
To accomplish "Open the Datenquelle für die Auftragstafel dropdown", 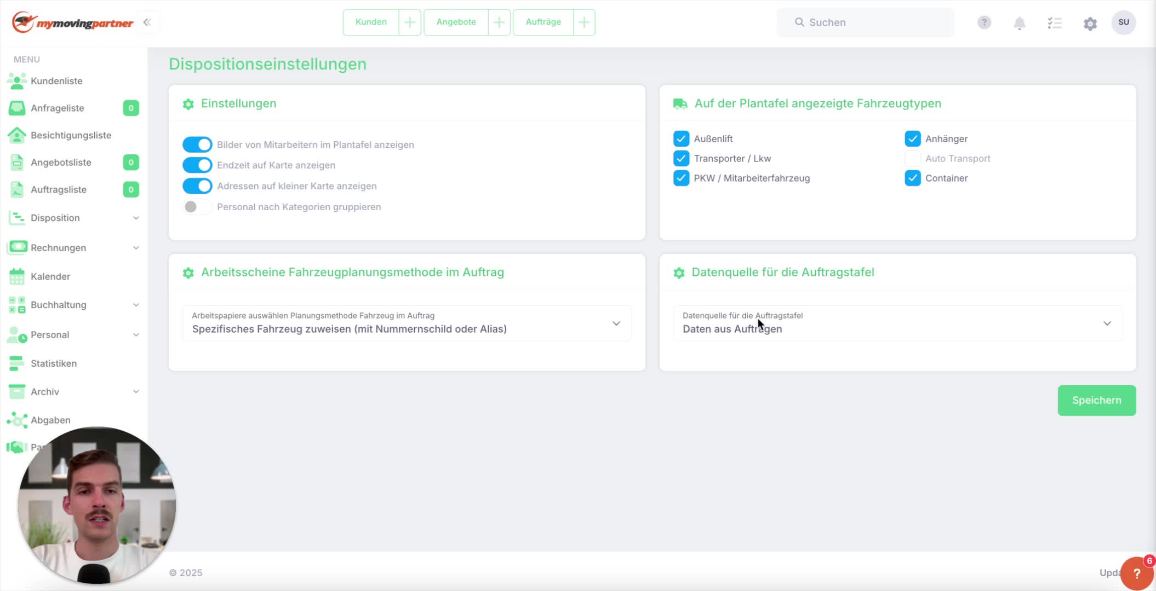I will coord(897,323).
